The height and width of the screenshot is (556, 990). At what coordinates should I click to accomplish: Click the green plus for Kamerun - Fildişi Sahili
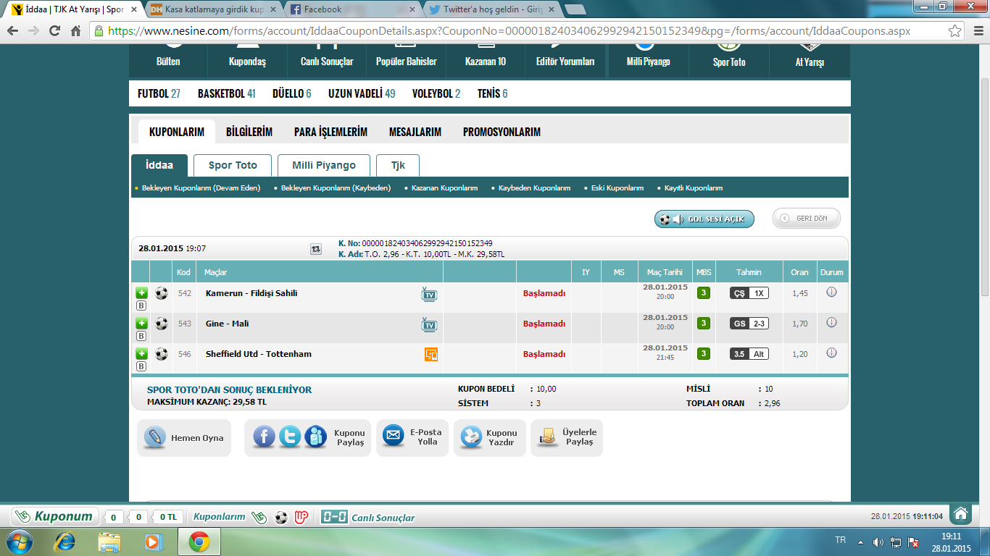[141, 293]
